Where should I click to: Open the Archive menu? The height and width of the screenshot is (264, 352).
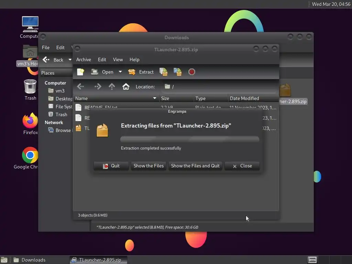(x=84, y=59)
